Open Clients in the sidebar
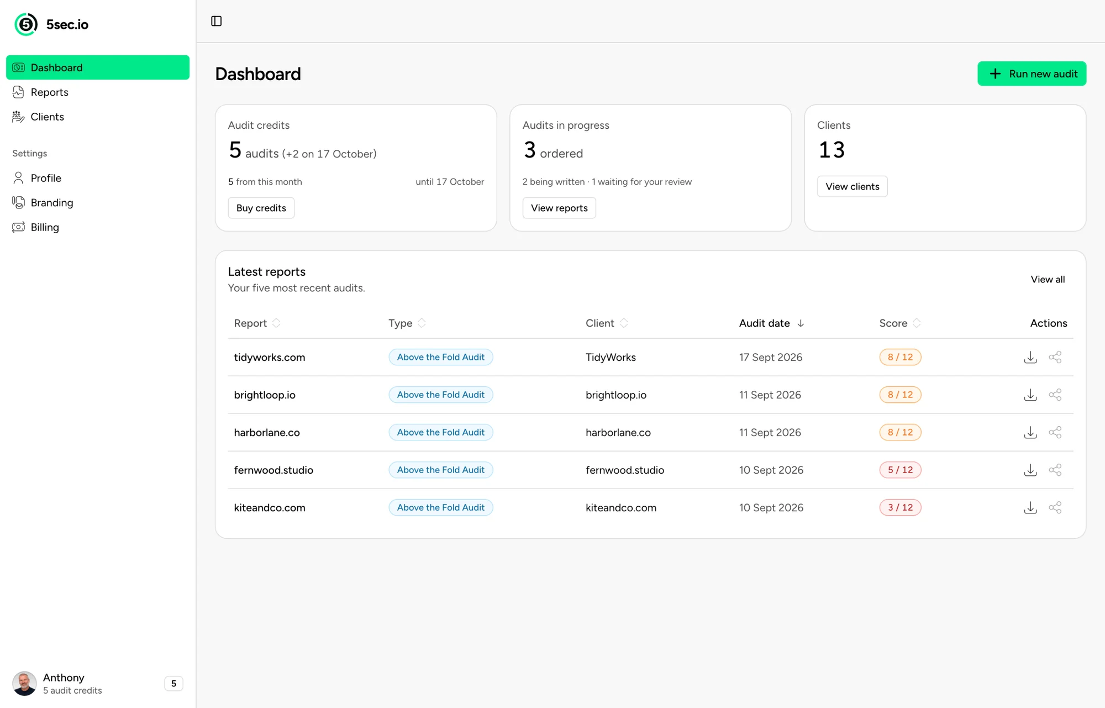 tap(98, 117)
